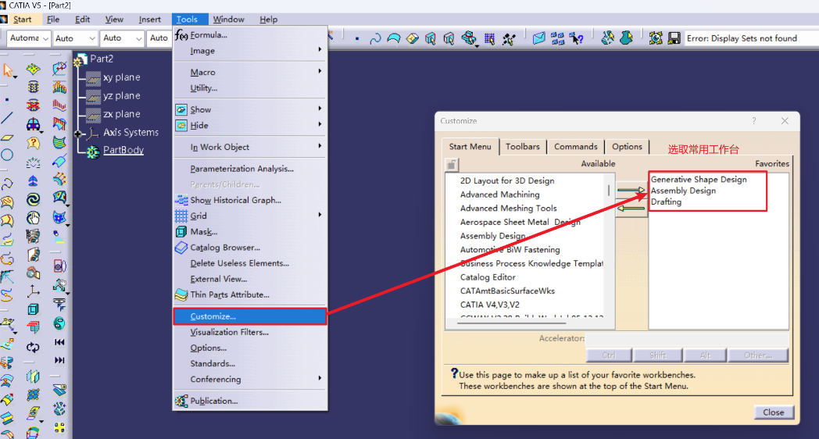
Task: Expand the Show submenu arrow
Action: (x=320, y=109)
